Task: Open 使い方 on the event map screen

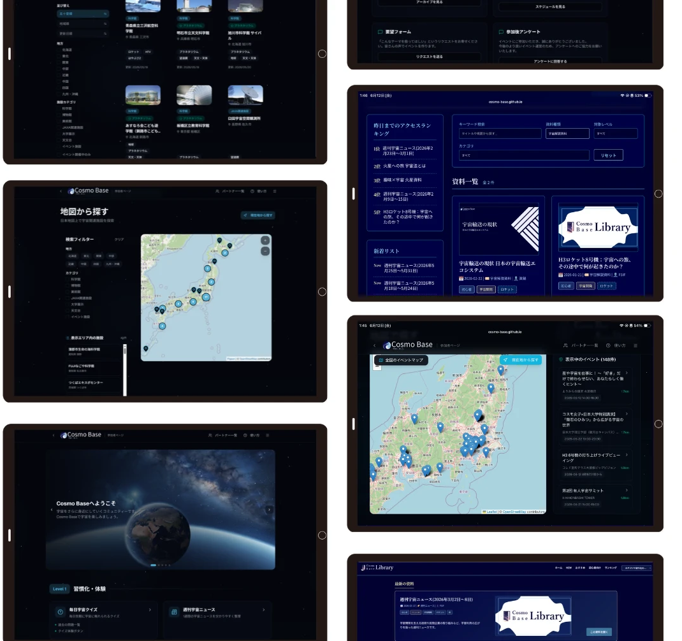Action: coord(616,346)
